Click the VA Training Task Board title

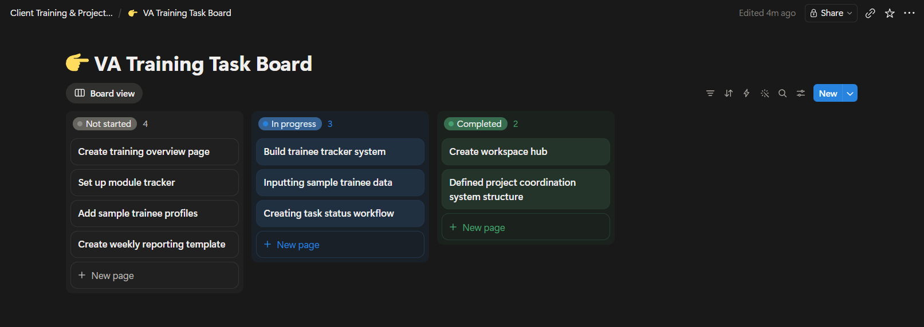pos(203,64)
